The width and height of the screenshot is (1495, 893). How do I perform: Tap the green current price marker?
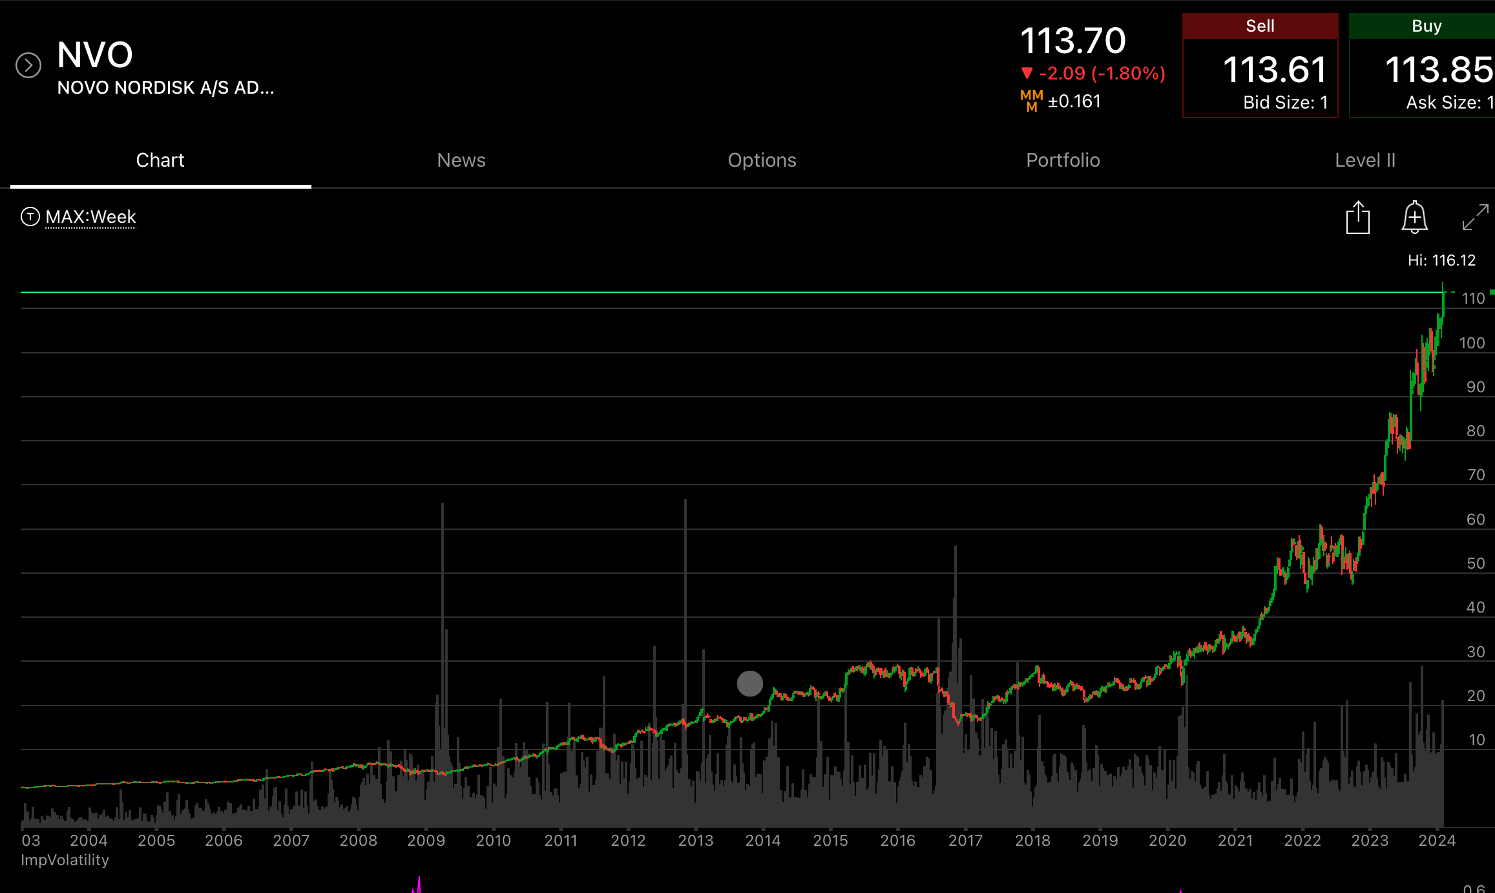click(1491, 292)
